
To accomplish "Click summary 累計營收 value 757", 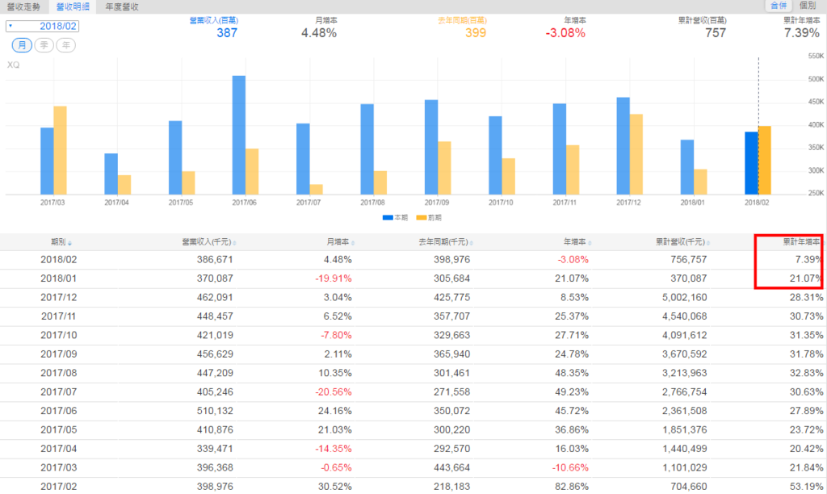I will (716, 33).
